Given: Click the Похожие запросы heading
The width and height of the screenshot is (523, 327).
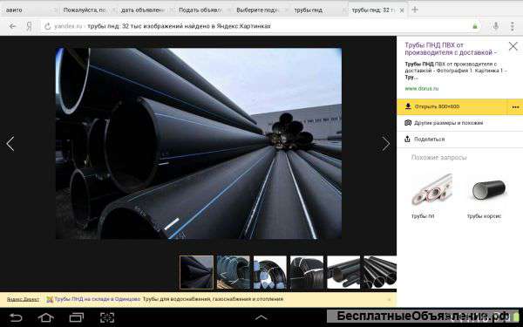Looking at the screenshot, I should click(x=439, y=157).
